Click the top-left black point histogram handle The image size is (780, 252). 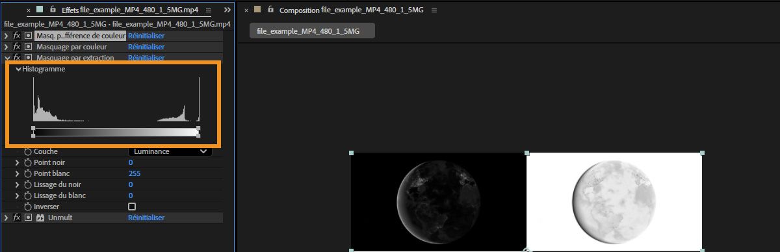click(33, 128)
